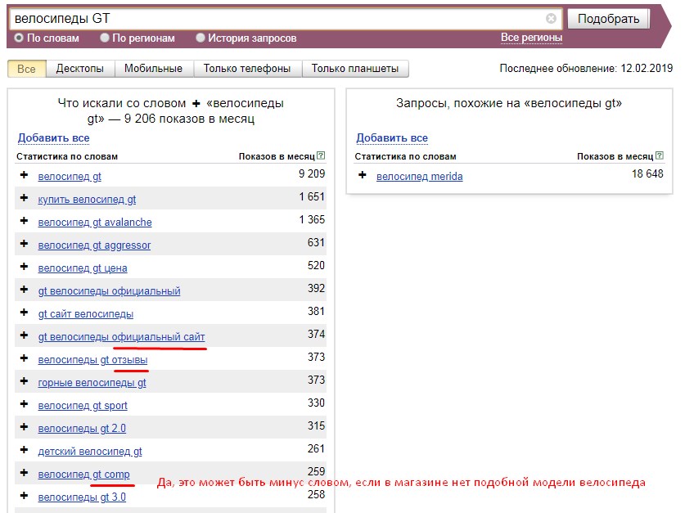Switch to the 'Только телефоны' tab
Viewport: 694px width, 513px height.
pyautogui.click(x=247, y=69)
